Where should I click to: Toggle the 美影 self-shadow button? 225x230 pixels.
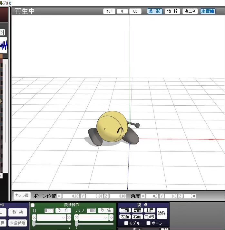click(154, 11)
